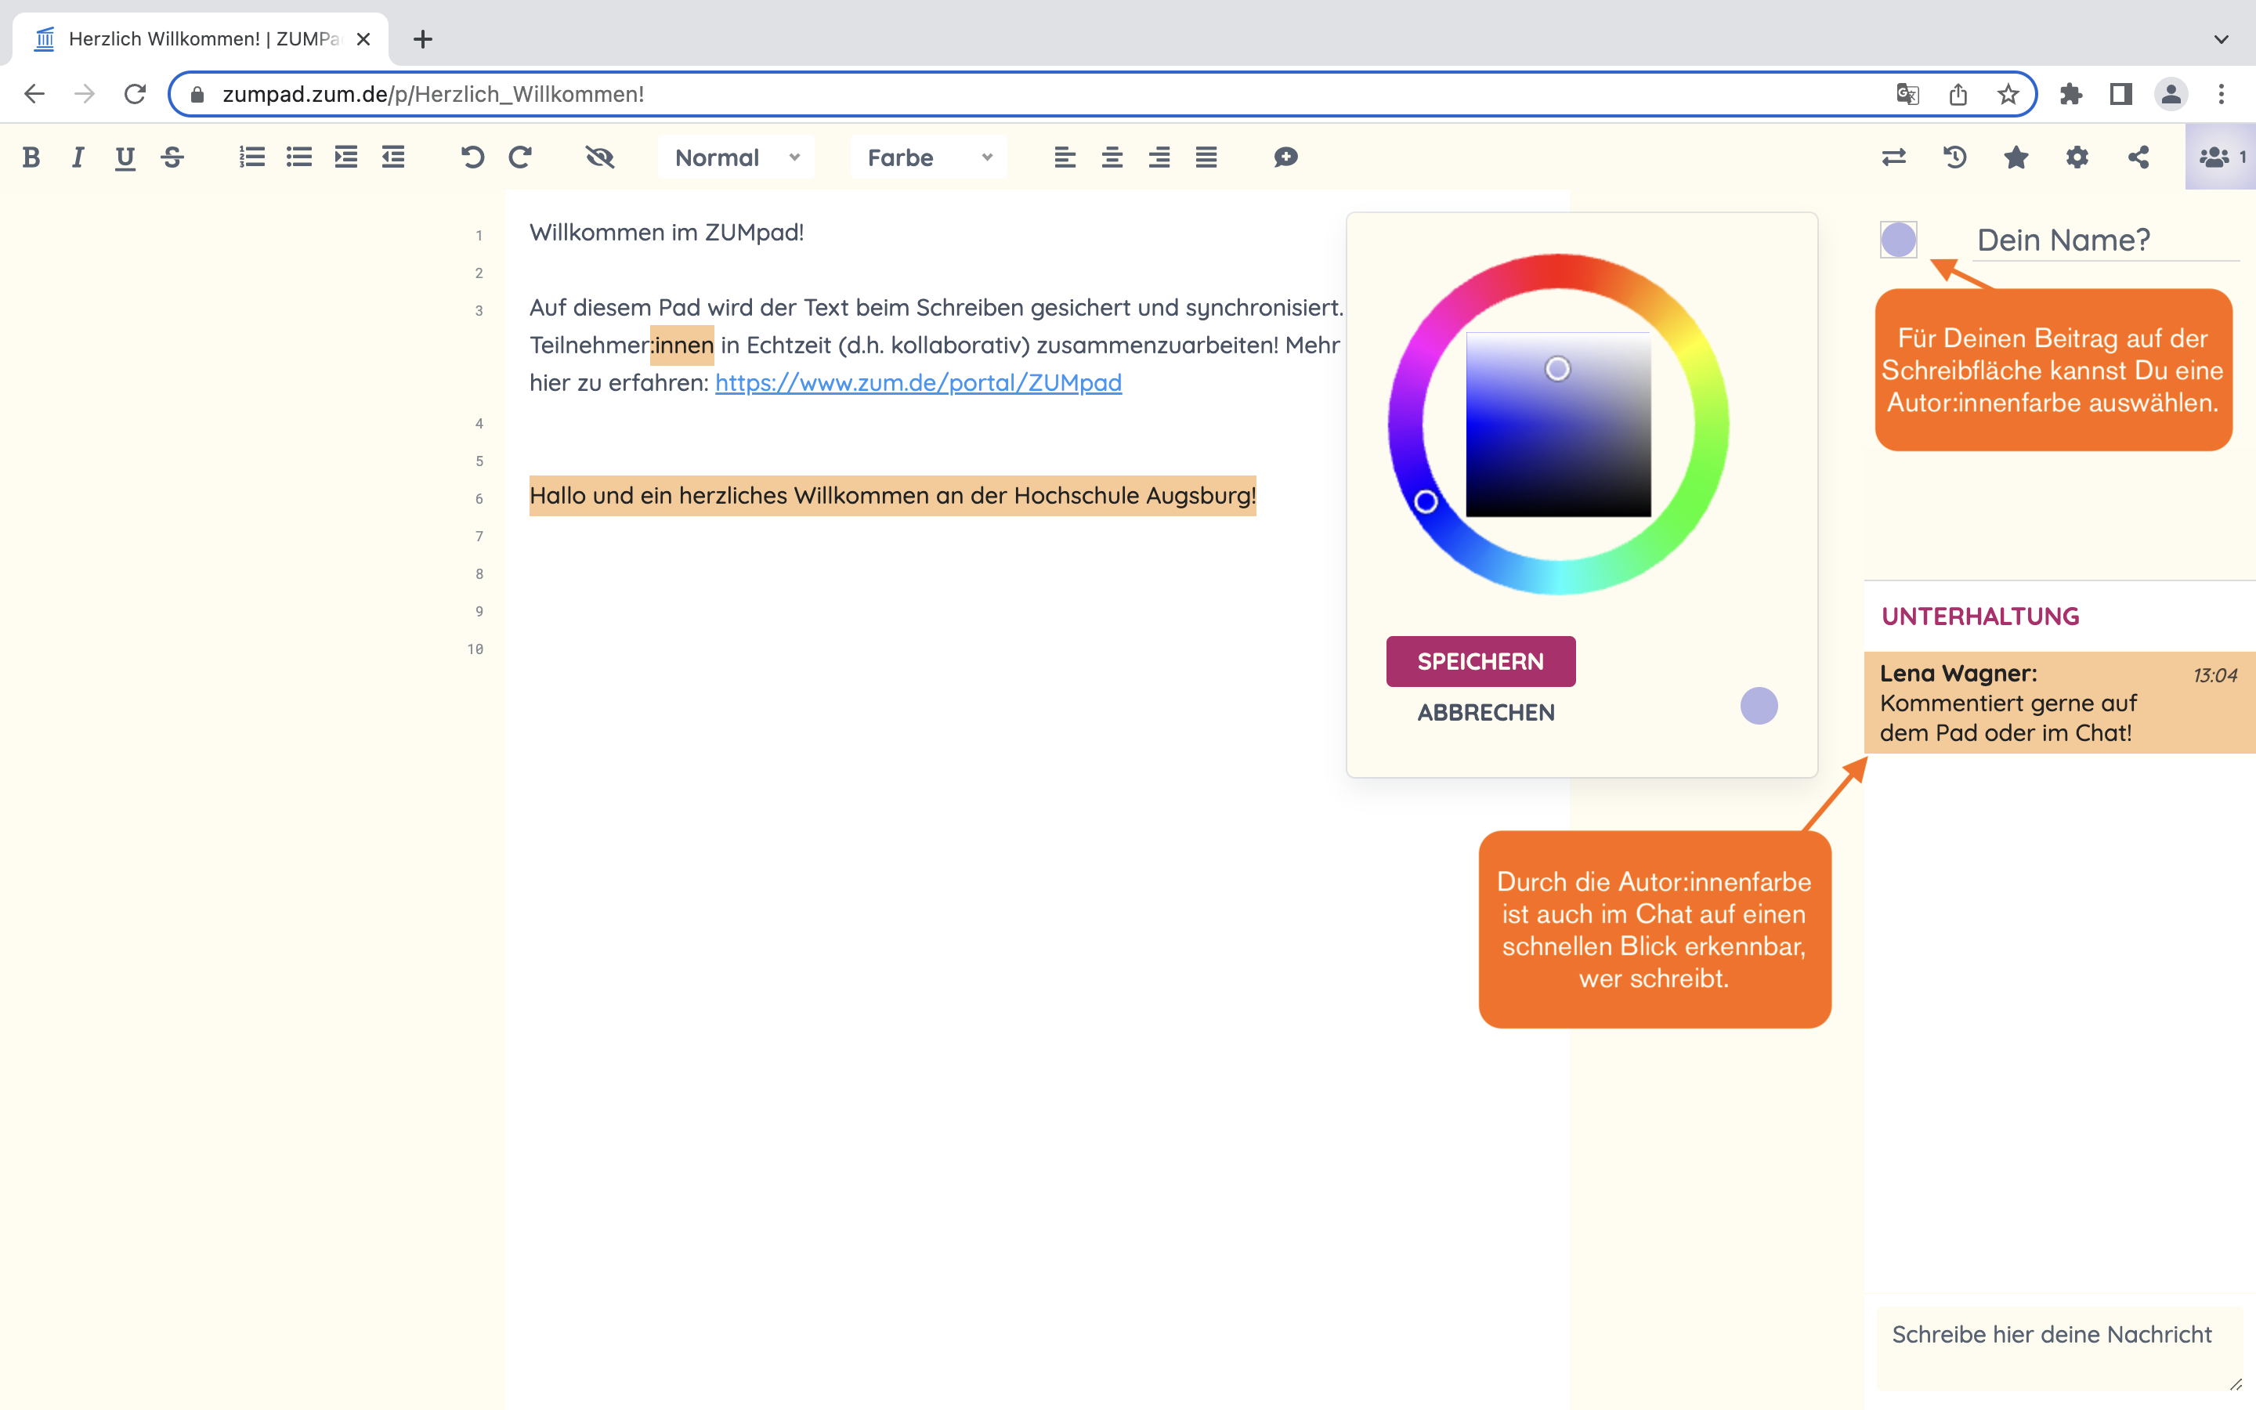
Task: Insert a bulleted list
Action: [299, 157]
